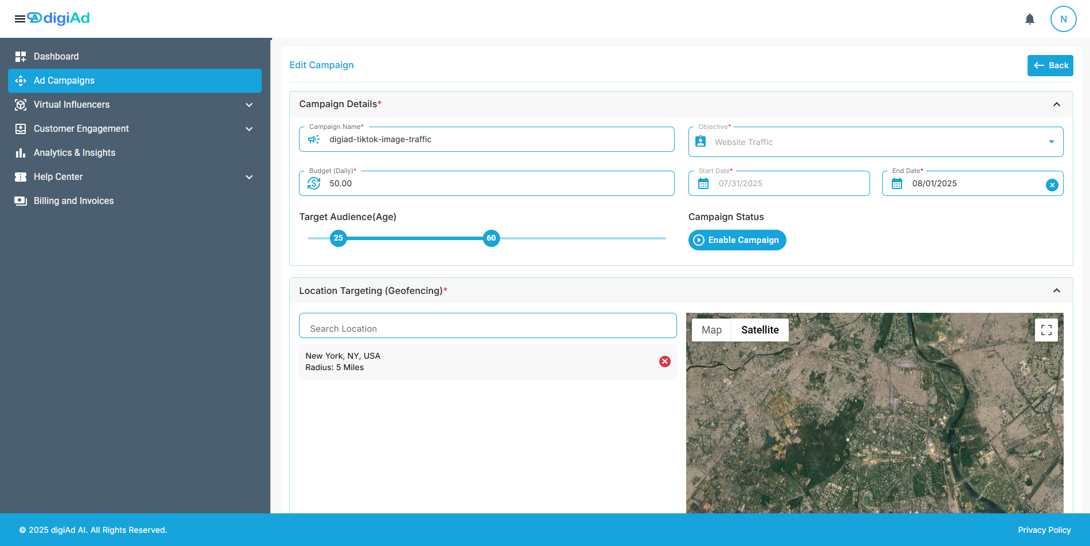Click the Back button
Image resolution: width=1090 pixels, height=546 pixels.
[1050, 65]
